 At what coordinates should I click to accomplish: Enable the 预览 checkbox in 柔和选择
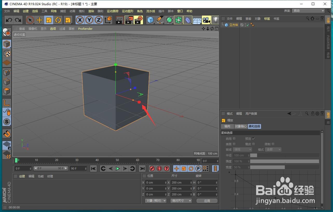point(253,138)
